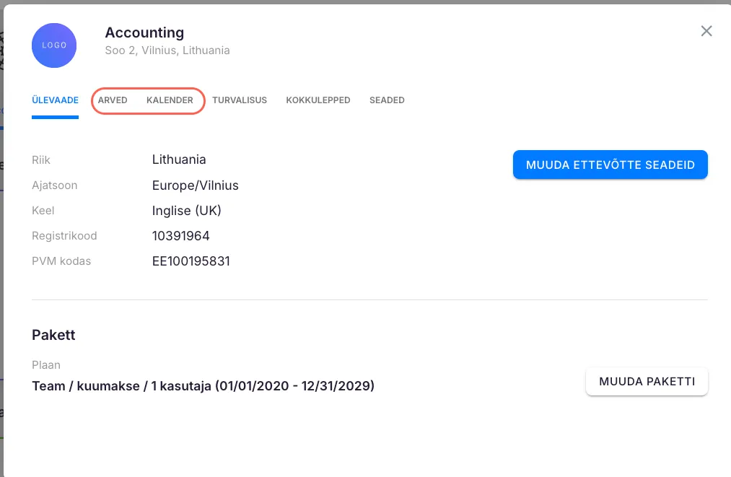This screenshot has height=477, width=731.
Task: Go to the Turvalisus tab
Action: pyautogui.click(x=240, y=100)
